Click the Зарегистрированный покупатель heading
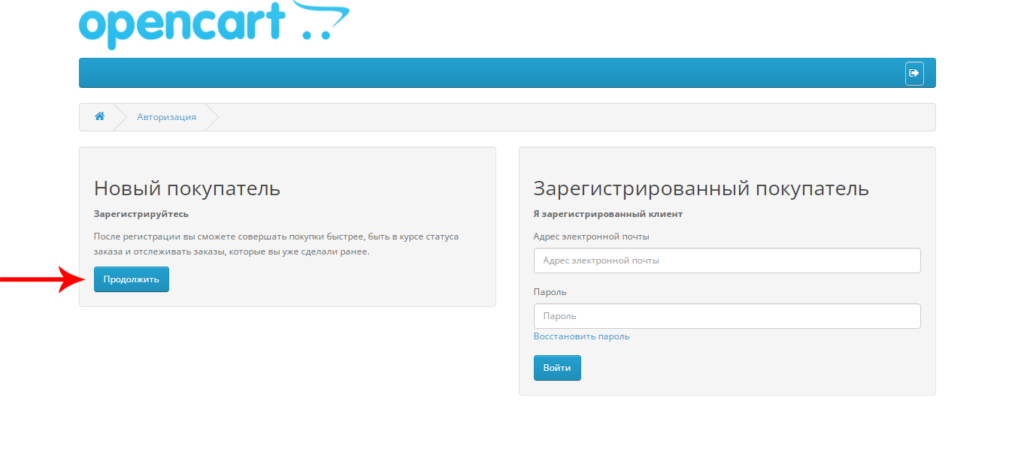 click(x=701, y=188)
